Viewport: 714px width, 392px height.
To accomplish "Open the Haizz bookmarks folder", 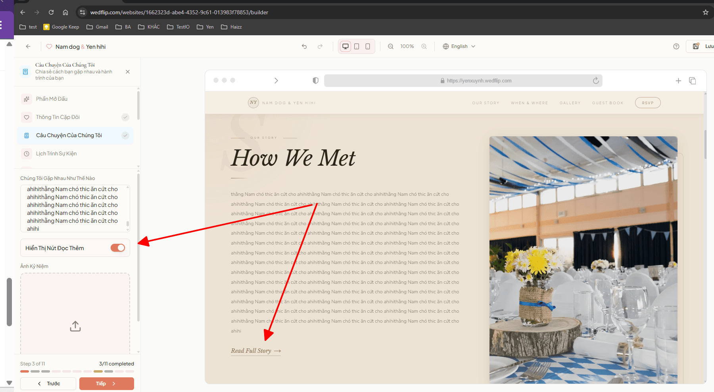I will pyautogui.click(x=231, y=27).
